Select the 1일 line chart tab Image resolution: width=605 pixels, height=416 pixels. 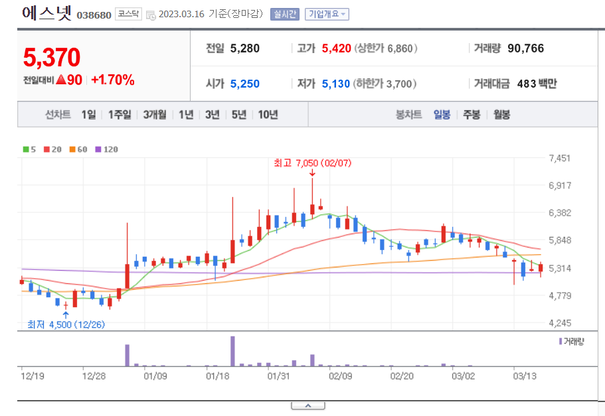click(88, 115)
